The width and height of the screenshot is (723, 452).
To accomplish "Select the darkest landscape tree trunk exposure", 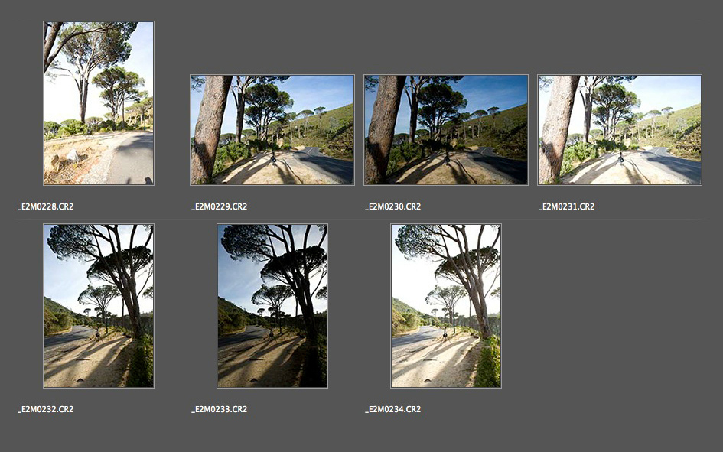I will point(446,130).
